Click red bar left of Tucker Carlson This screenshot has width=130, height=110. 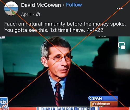pos(22,108)
